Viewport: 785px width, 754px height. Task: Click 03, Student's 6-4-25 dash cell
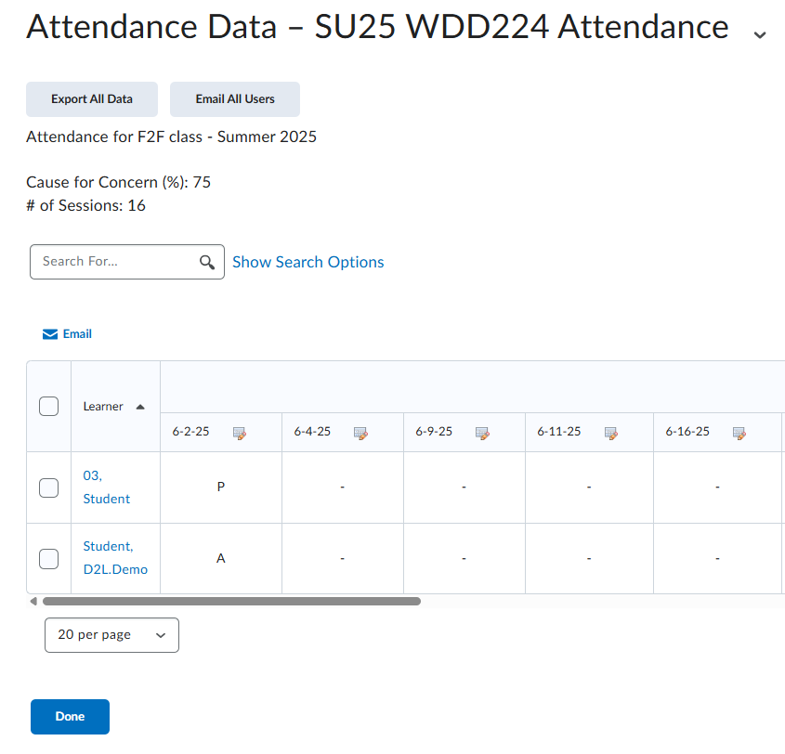pos(343,487)
